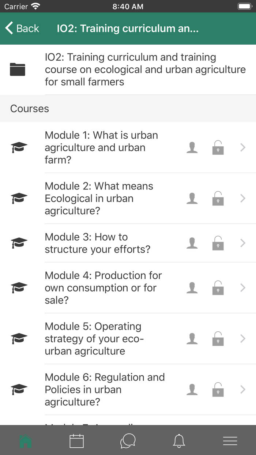Open the hamburger menu in bottom bar
256x455 pixels.
(x=230, y=441)
